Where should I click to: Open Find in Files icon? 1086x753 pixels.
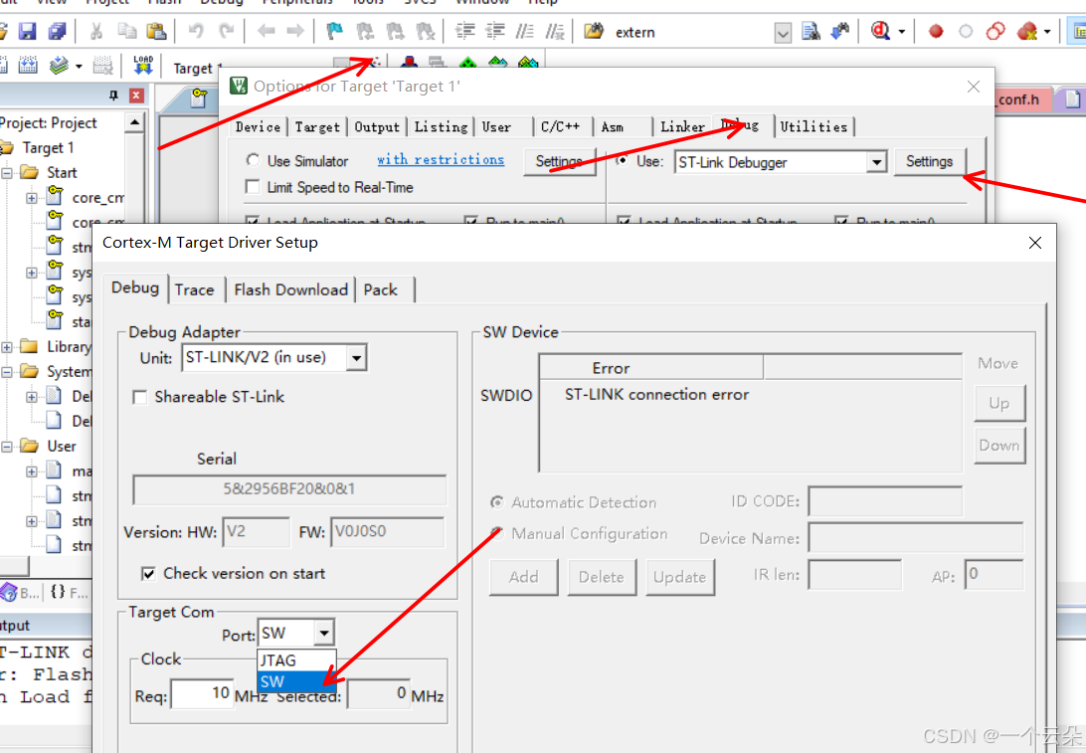point(594,31)
